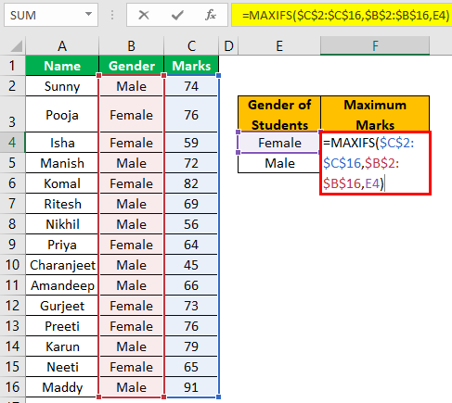Click Neeti's Gender cell in row 15
Viewport: 452px width, 403px height.
(x=132, y=367)
